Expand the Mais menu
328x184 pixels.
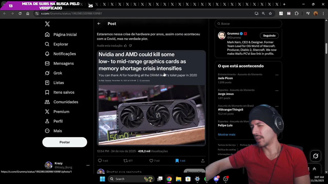[x=53, y=131]
